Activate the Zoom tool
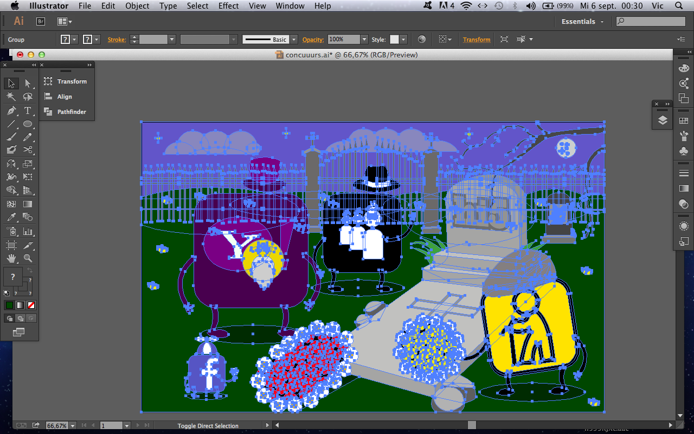 (28, 258)
